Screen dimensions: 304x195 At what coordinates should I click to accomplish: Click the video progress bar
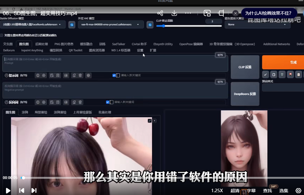click(162, 178)
